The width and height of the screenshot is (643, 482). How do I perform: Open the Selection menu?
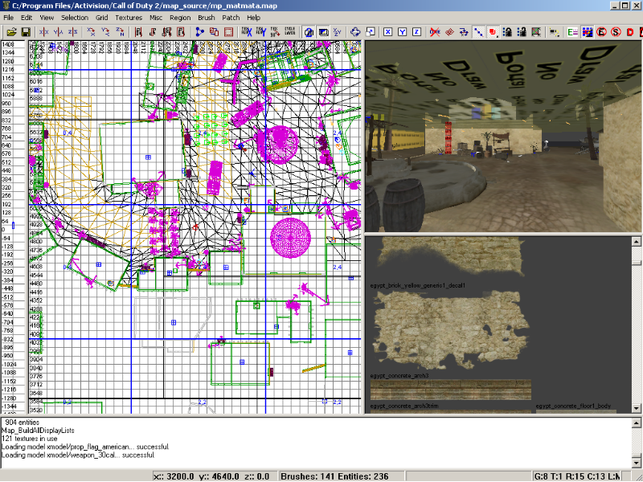tap(75, 18)
